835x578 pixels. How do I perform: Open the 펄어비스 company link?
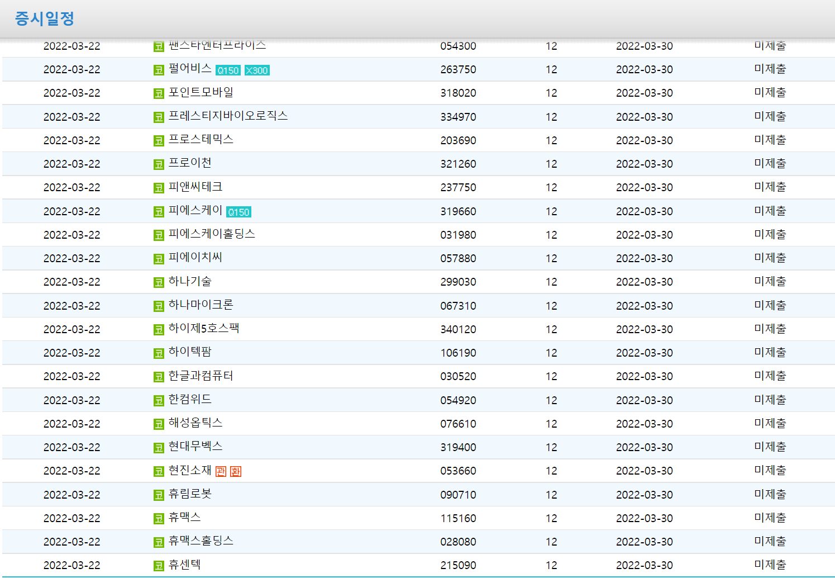[190, 68]
